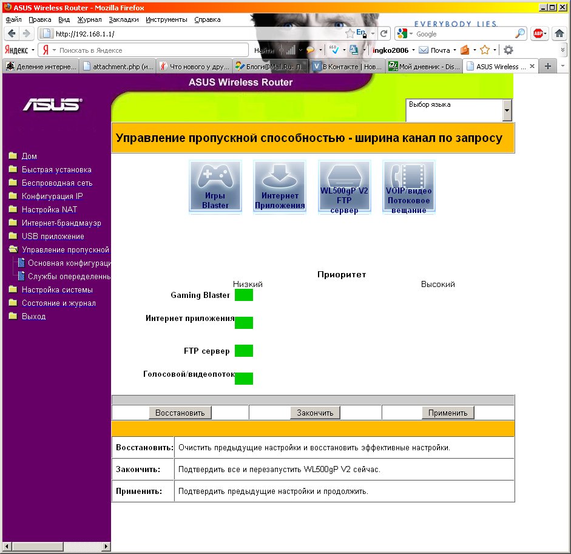Click the Игры Blaster gamepad icon
571x554 pixels.
tap(215, 187)
